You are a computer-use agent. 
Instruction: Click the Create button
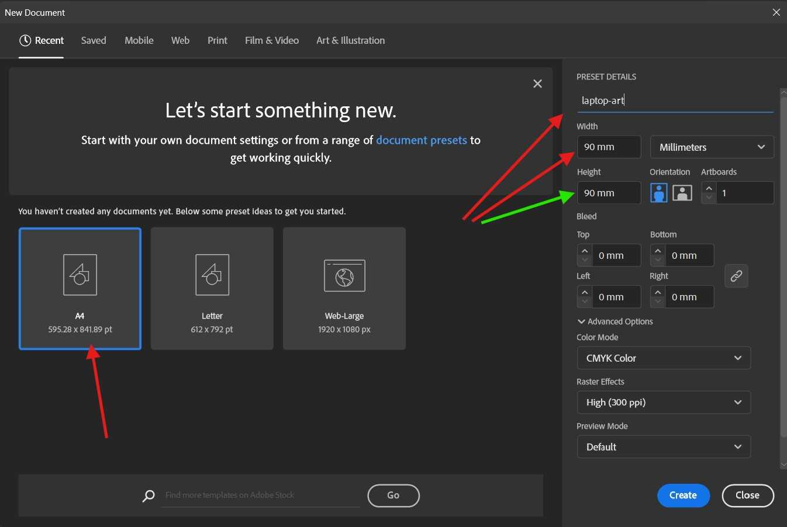pos(683,495)
